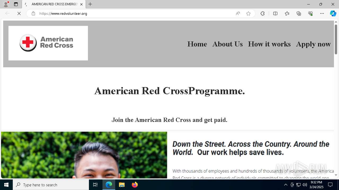
Task: Show hidden system tray icons
Action: pyautogui.click(x=286, y=185)
